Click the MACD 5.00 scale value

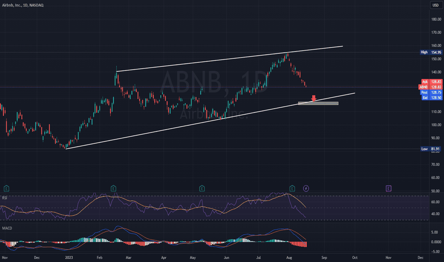click(x=434, y=232)
